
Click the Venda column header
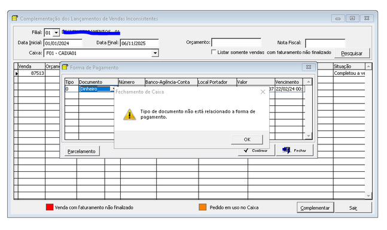pos(31,66)
